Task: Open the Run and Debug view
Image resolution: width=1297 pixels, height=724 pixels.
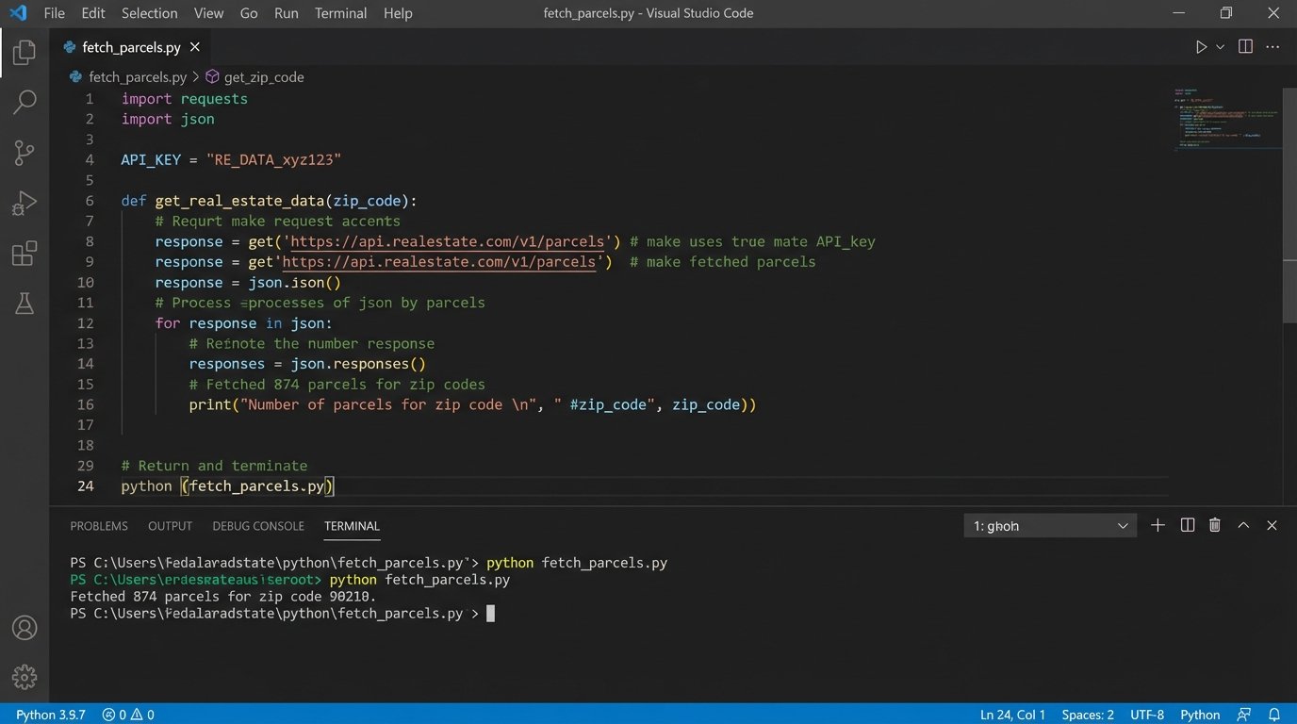Action: 25,204
